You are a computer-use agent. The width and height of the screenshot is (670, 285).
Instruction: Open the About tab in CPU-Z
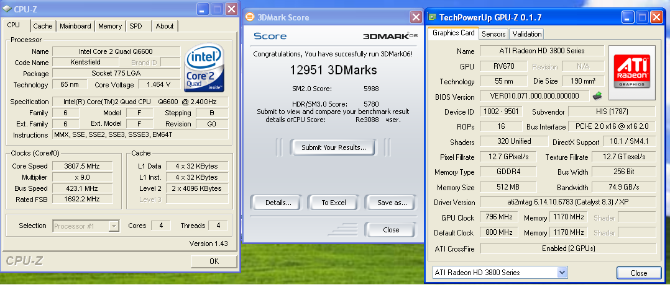tap(165, 26)
